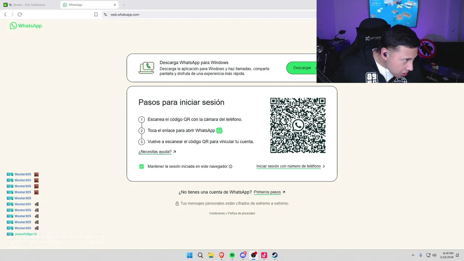Click the green WhatsApp icon in step 2
This screenshot has width=464, height=261.
point(219,130)
